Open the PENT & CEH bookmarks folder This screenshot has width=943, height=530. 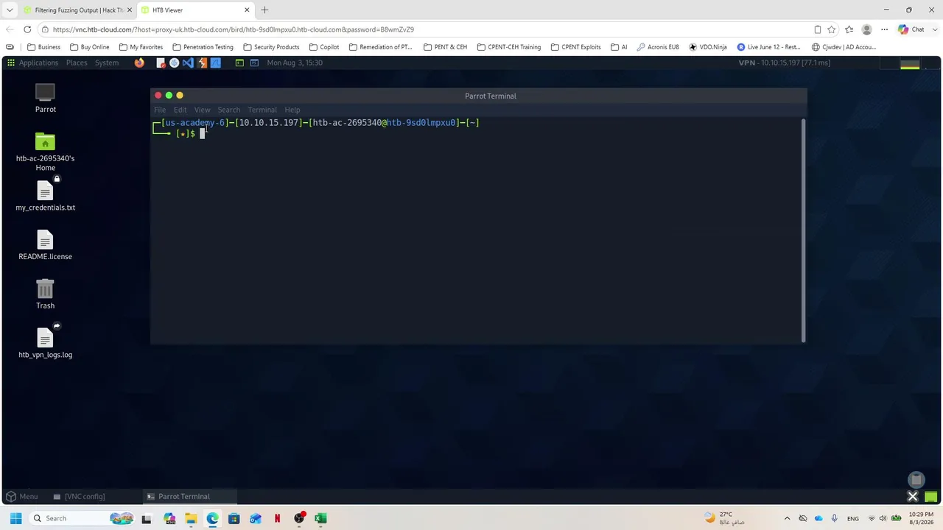click(x=445, y=47)
